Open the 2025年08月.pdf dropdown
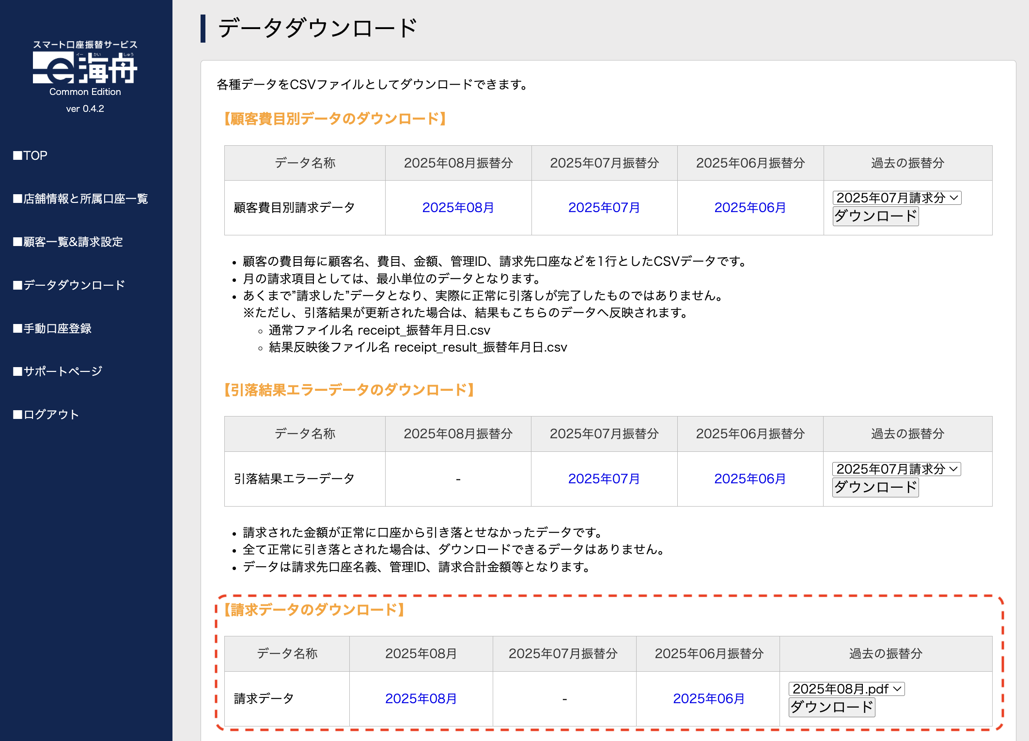The height and width of the screenshot is (741, 1029). point(846,689)
